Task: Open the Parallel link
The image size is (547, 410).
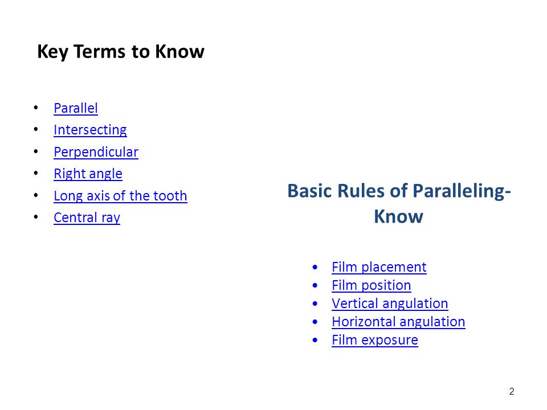Action: (76, 108)
